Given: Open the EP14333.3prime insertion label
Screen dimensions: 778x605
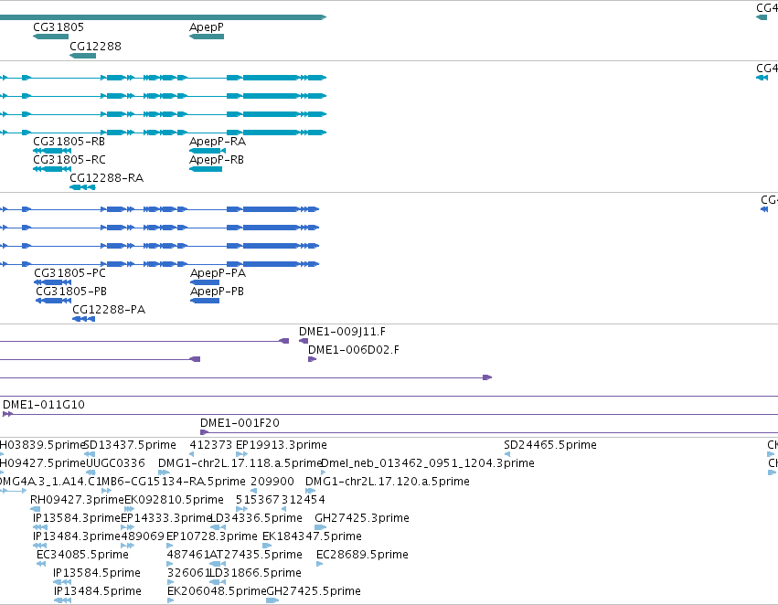Looking at the screenshot, I should 165,518.
